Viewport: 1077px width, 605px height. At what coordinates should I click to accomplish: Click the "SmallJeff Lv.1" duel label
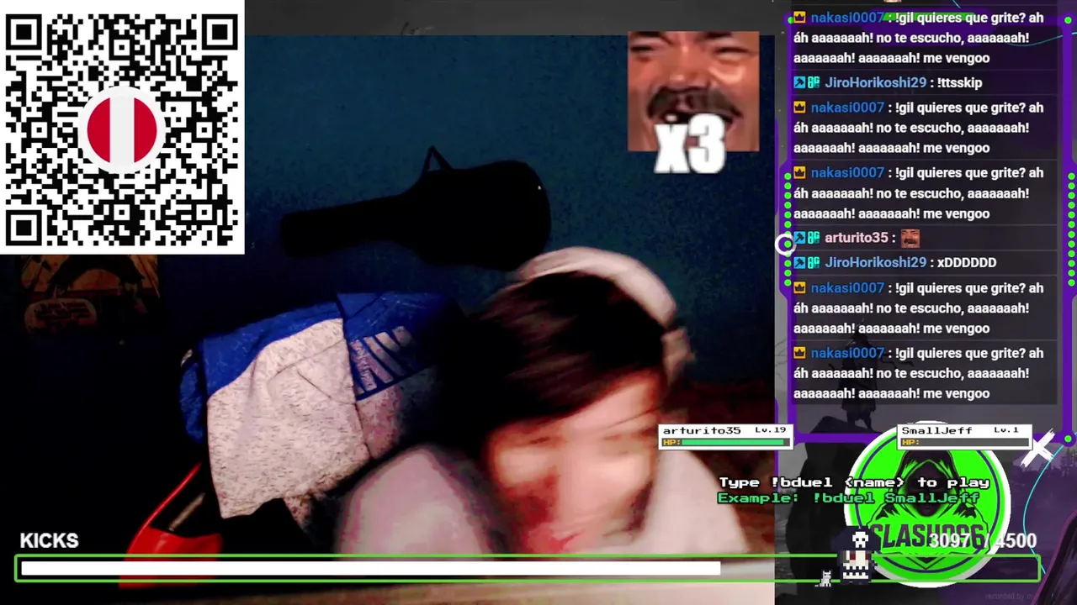tap(960, 430)
